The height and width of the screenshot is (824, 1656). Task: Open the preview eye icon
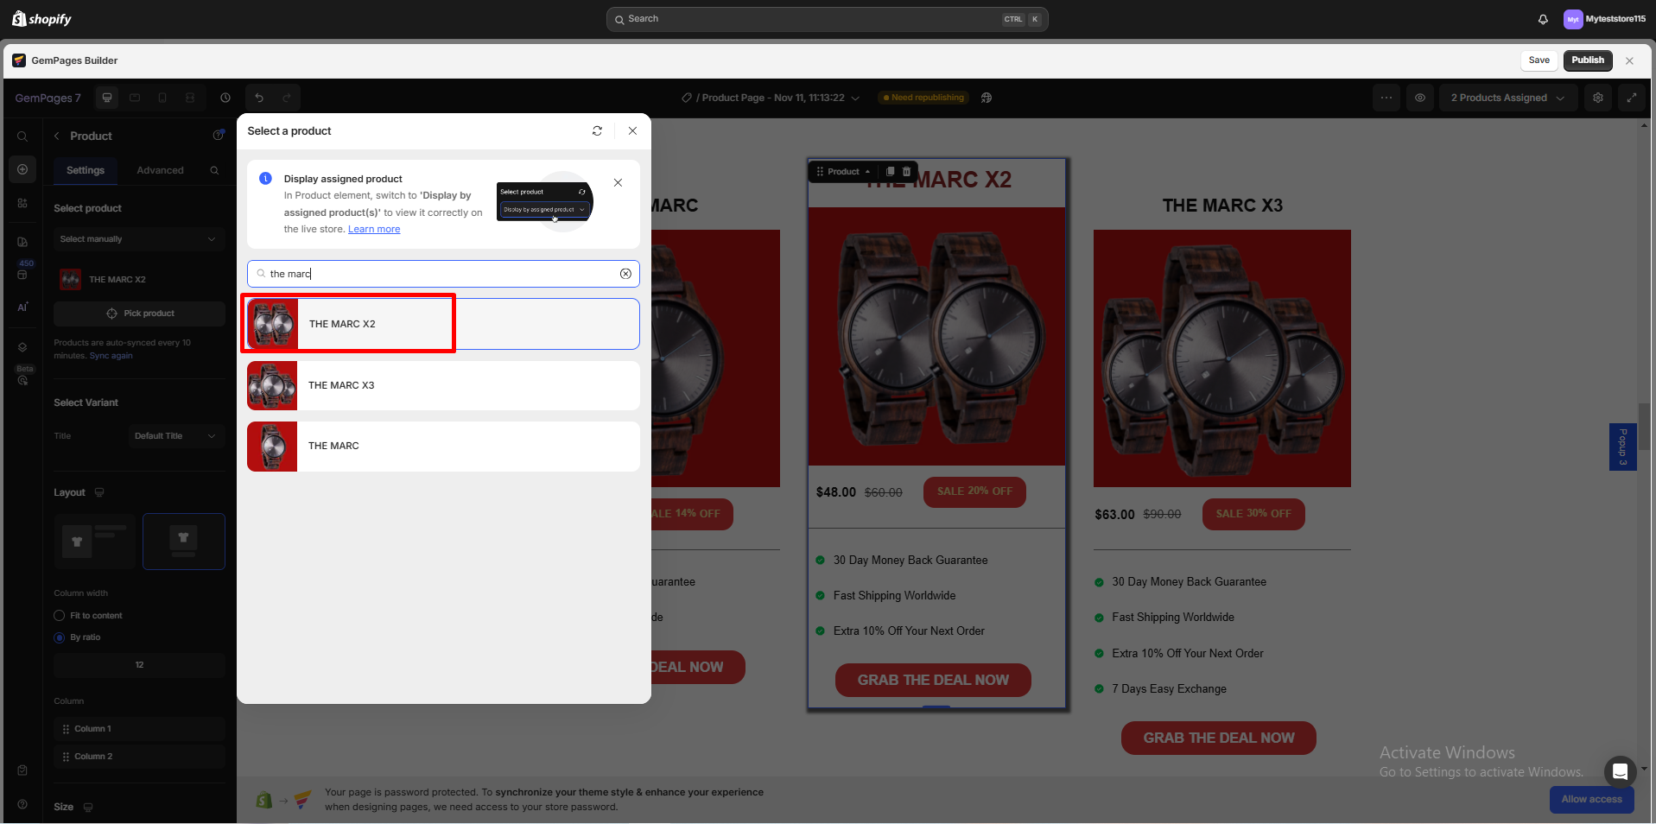1419,98
